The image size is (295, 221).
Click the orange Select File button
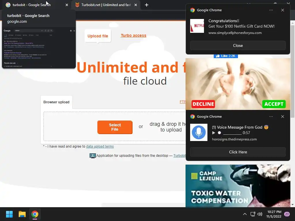tap(115, 127)
